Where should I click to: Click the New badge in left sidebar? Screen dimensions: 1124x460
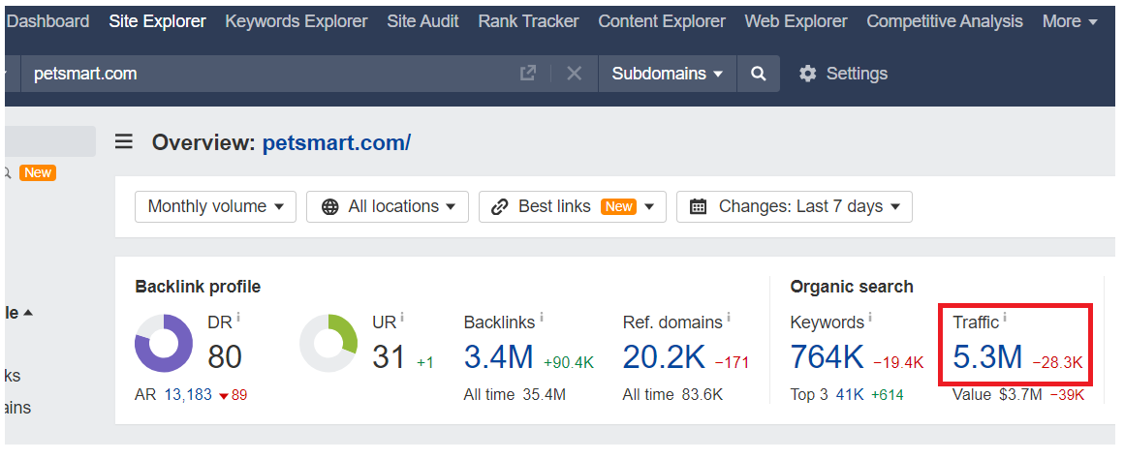37,172
